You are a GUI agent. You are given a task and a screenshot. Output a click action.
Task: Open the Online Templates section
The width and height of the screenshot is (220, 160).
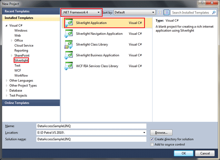point(31,103)
